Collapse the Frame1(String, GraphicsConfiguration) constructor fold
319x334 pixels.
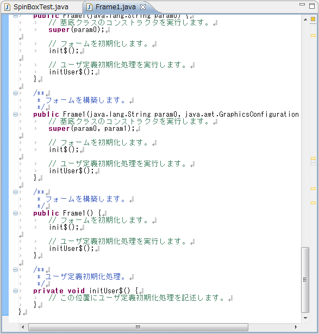pos(15,115)
